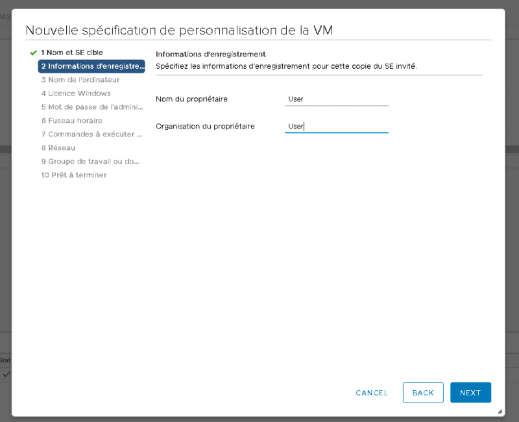Click into Organisation du propriétaire input field
Screen dimensions: 519x422
336,127
